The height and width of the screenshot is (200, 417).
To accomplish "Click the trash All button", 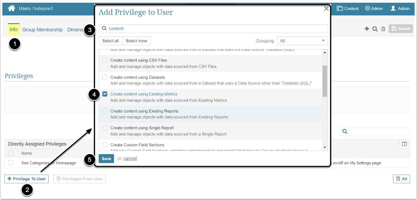I will click(401, 179).
